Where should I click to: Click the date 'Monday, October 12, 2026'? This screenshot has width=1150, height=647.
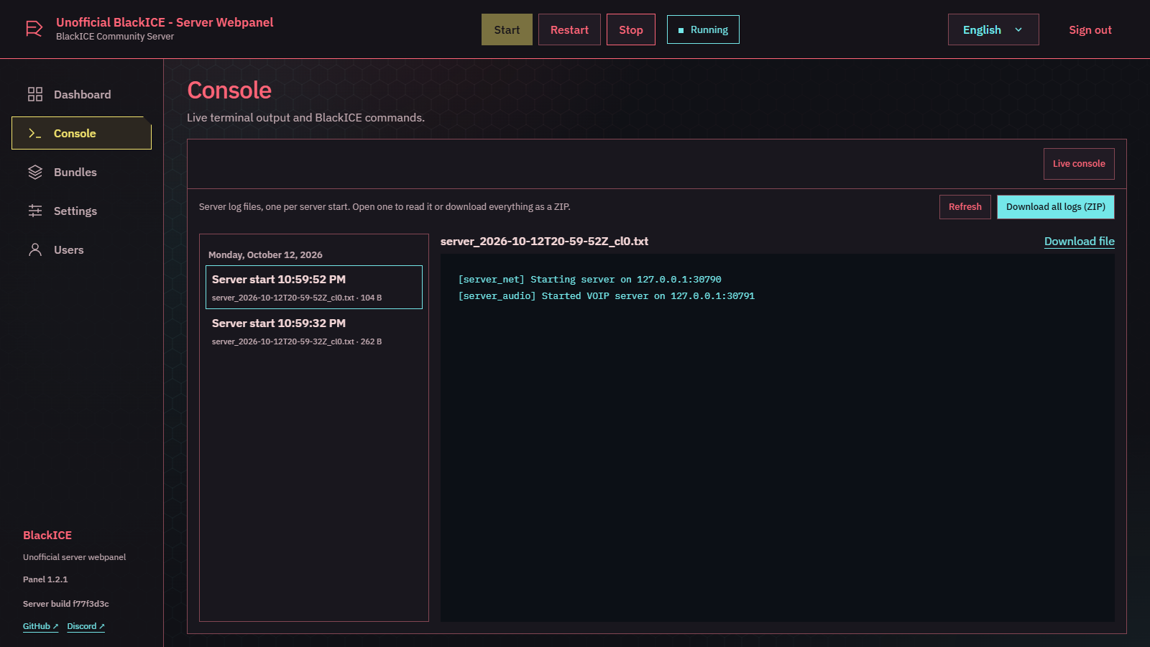click(265, 255)
